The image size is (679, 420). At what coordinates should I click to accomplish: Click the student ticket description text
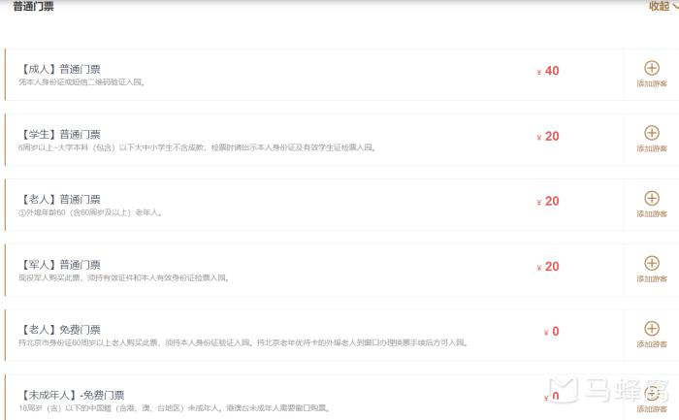pos(196,148)
